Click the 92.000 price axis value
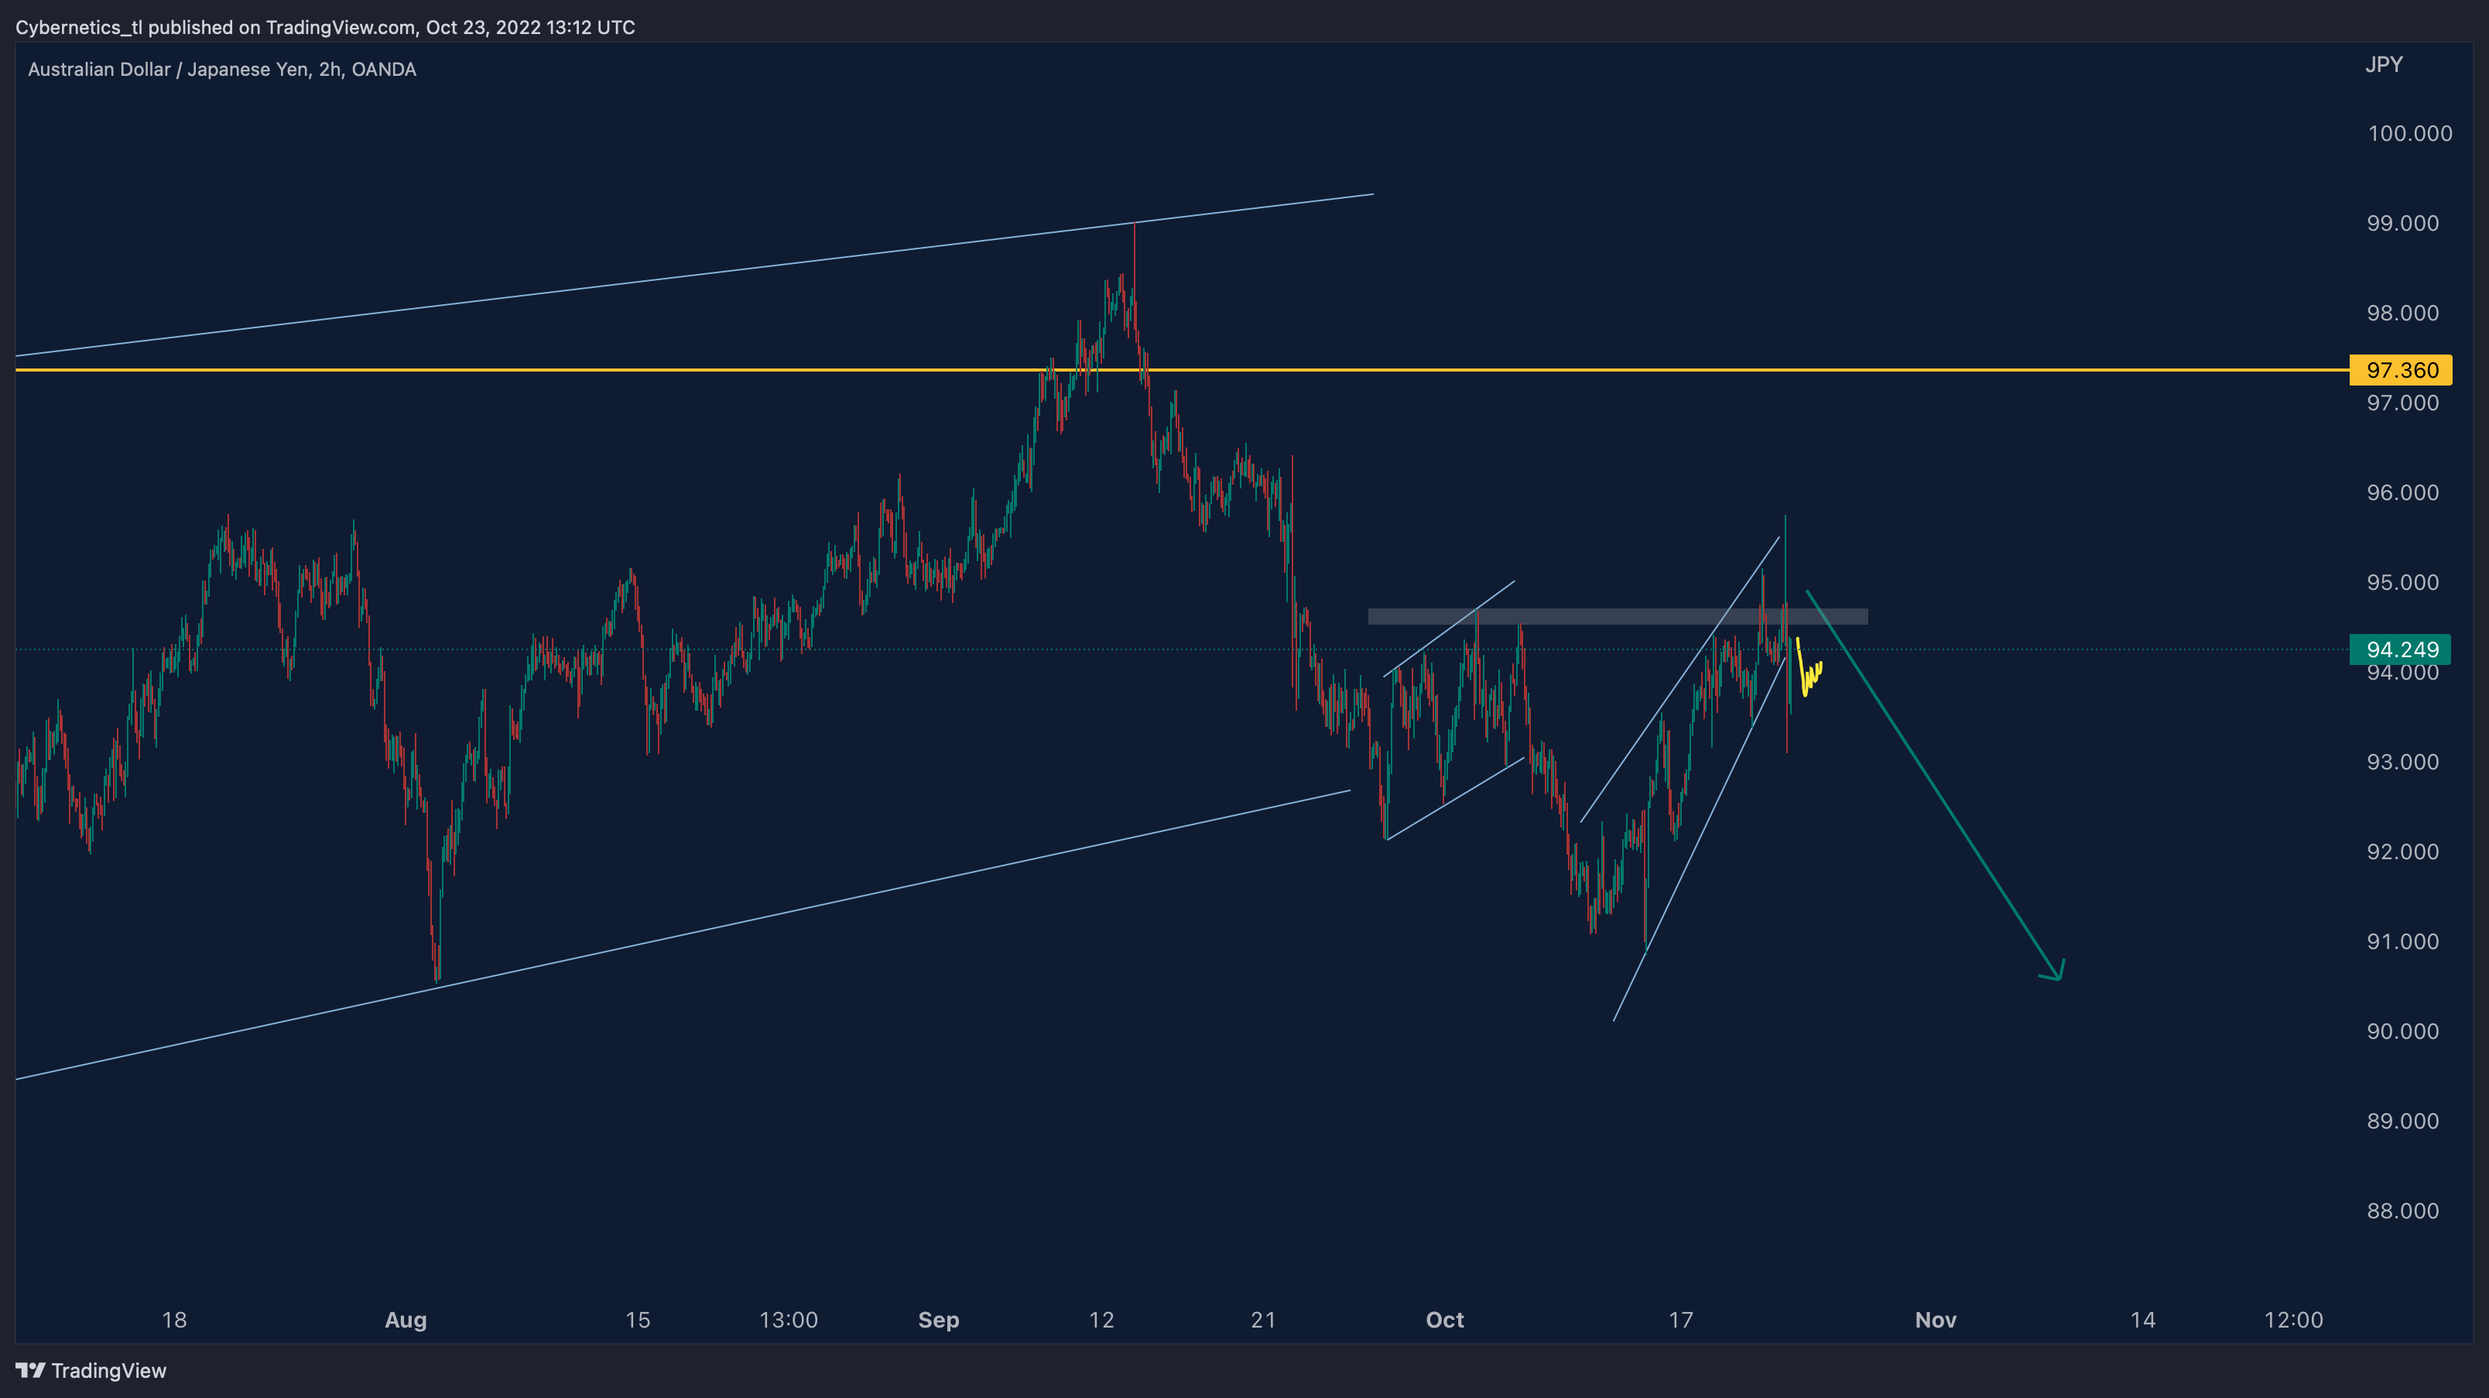The height and width of the screenshot is (1398, 2489). pyautogui.click(x=2402, y=852)
